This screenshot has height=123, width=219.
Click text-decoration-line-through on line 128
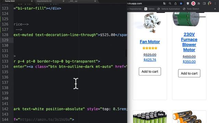pyautogui.click(x=65, y=35)
